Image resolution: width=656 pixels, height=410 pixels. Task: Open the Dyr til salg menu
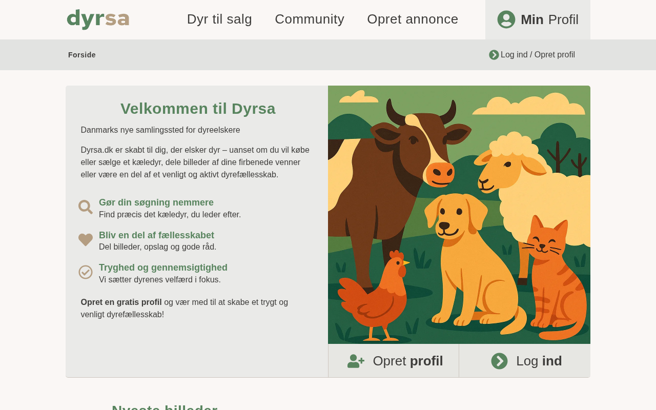219,19
